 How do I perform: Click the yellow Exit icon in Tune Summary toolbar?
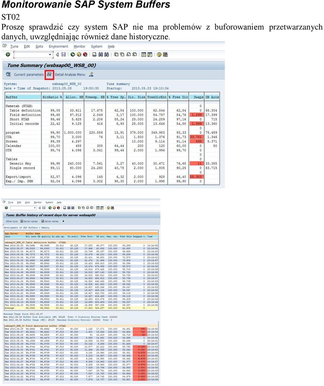pyautogui.click(x=79, y=54)
